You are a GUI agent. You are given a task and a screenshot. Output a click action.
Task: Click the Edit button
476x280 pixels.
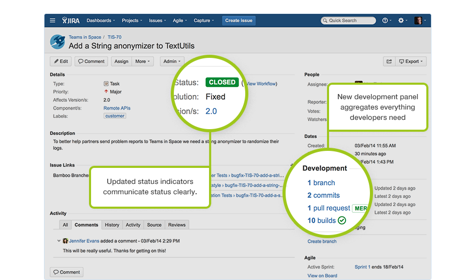[x=61, y=61]
